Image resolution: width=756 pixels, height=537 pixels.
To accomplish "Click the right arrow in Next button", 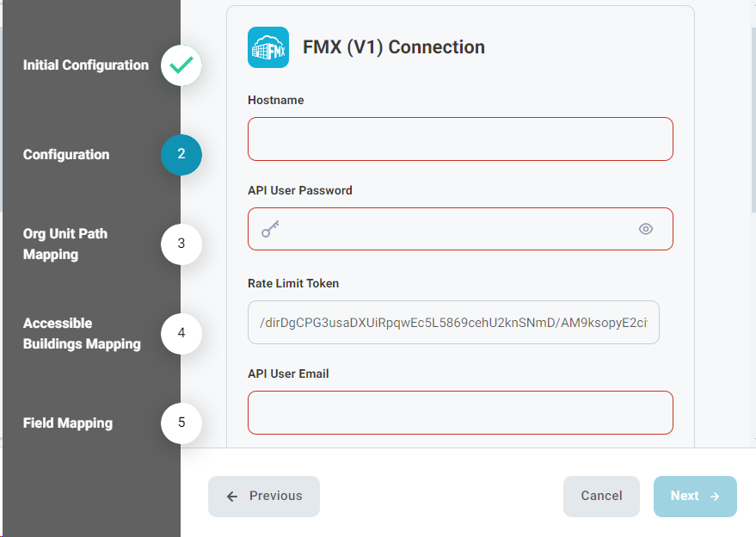I will [x=715, y=497].
